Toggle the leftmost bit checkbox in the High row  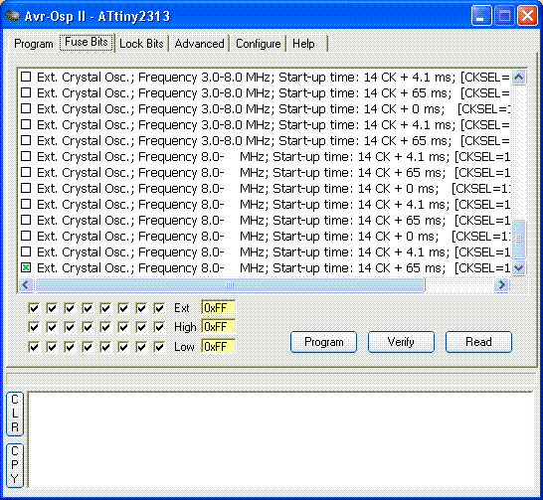click(34, 327)
